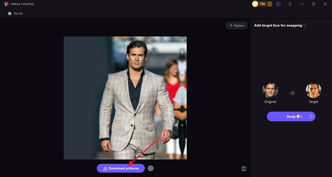Open help icon on Swap button
This screenshot has width=332, height=177.
coord(310,116)
